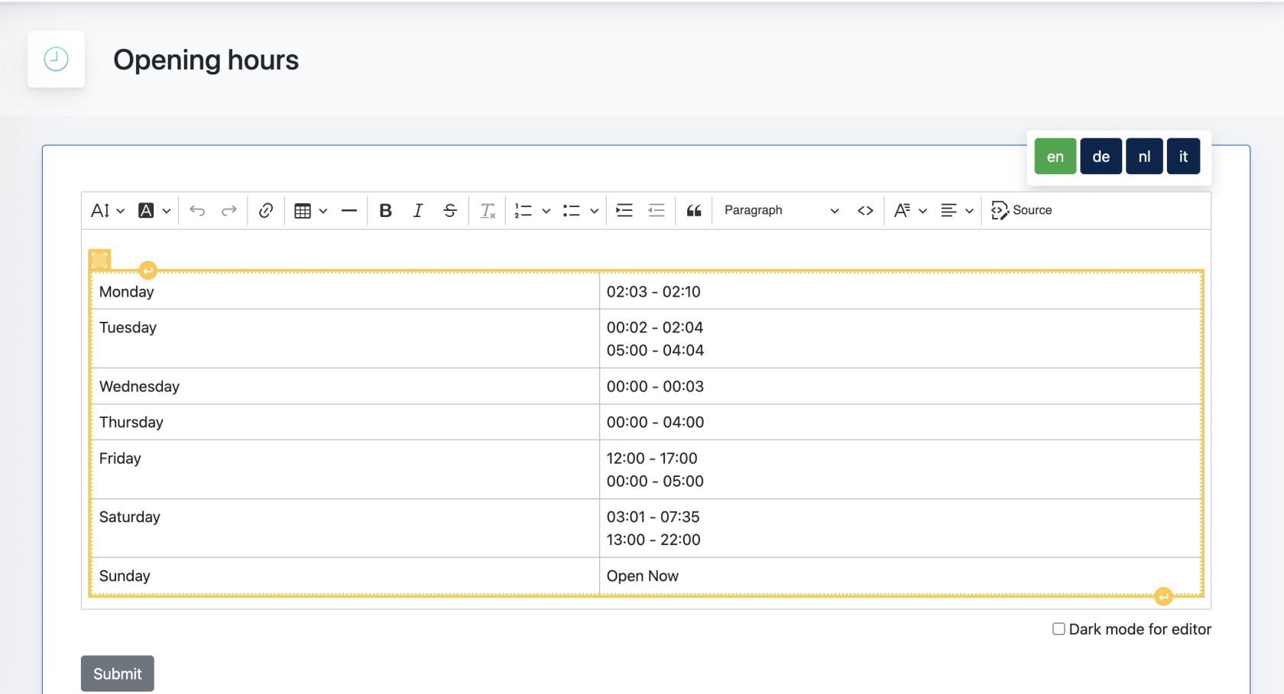The height and width of the screenshot is (694, 1284).
Task: Expand the font color dropdown arrow
Action: (166, 211)
